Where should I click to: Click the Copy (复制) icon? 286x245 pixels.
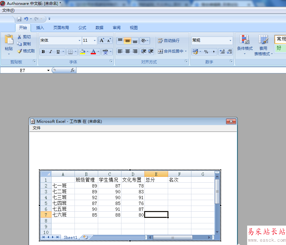click(19, 44)
